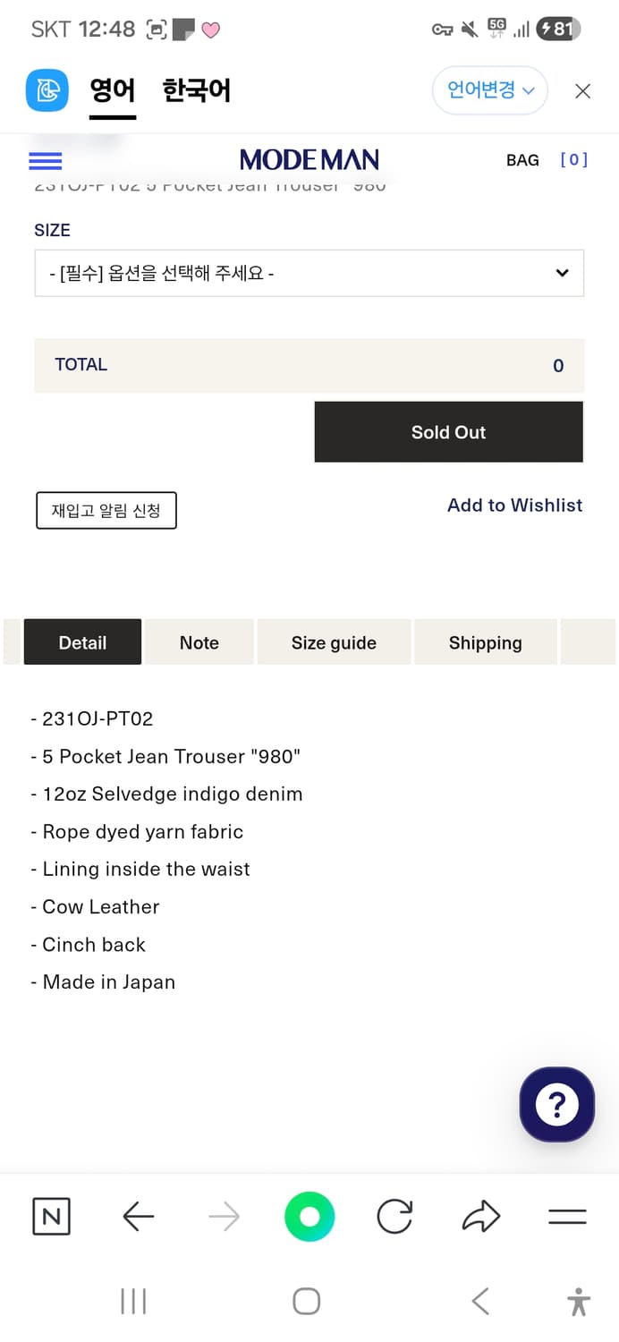Click the Sold Out button
Viewport: 619px width, 1342px height.
pyautogui.click(x=448, y=432)
